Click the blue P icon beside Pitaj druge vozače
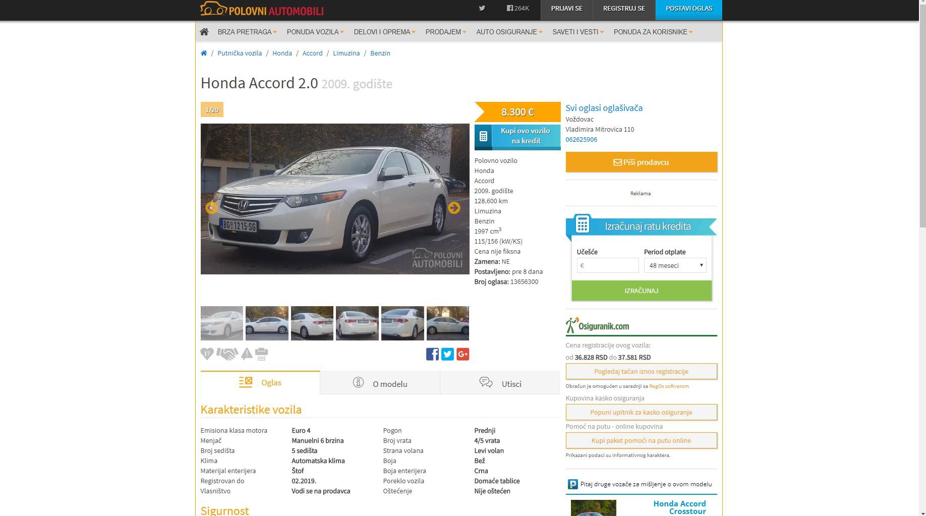This screenshot has height=516, width=926. pos(572,484)
